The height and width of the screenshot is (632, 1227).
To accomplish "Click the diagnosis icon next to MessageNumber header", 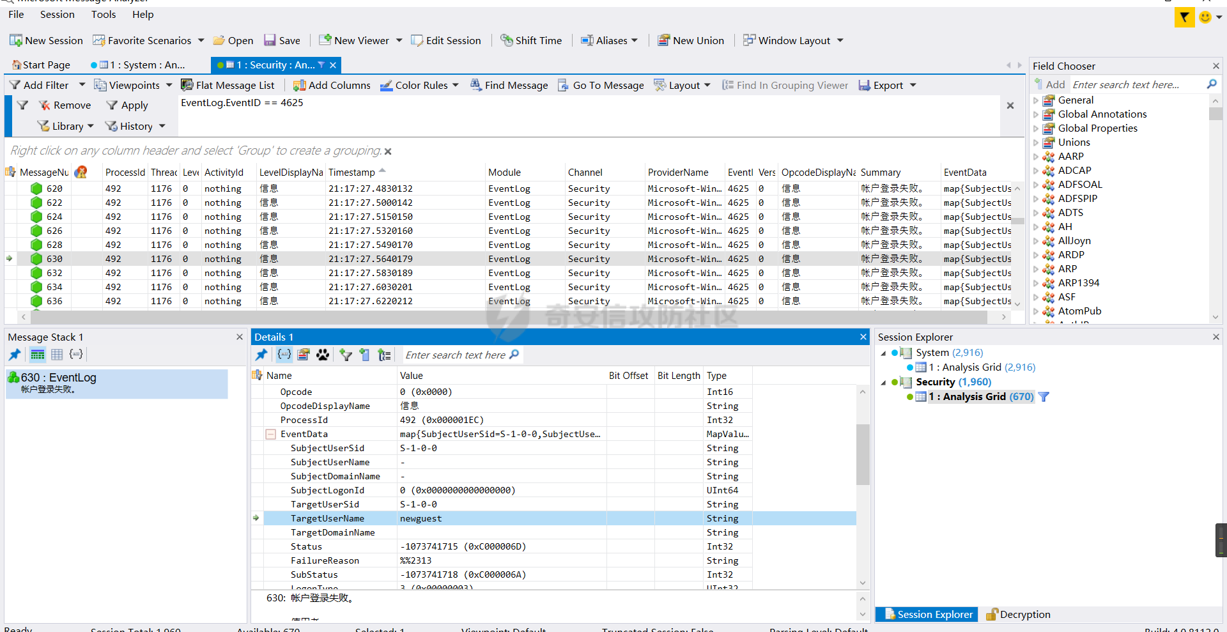I will point(81,172).
